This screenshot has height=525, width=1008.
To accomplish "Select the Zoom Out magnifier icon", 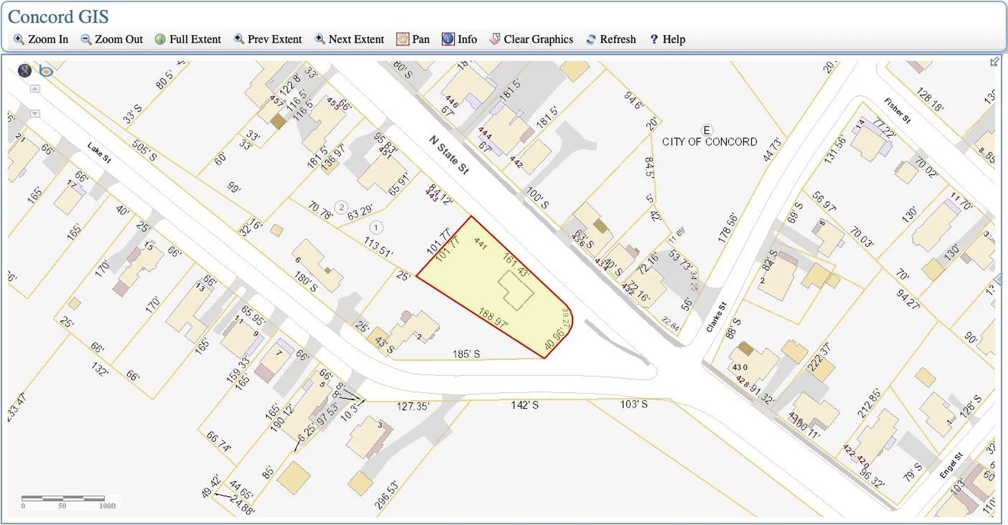I will coord(85,39).
